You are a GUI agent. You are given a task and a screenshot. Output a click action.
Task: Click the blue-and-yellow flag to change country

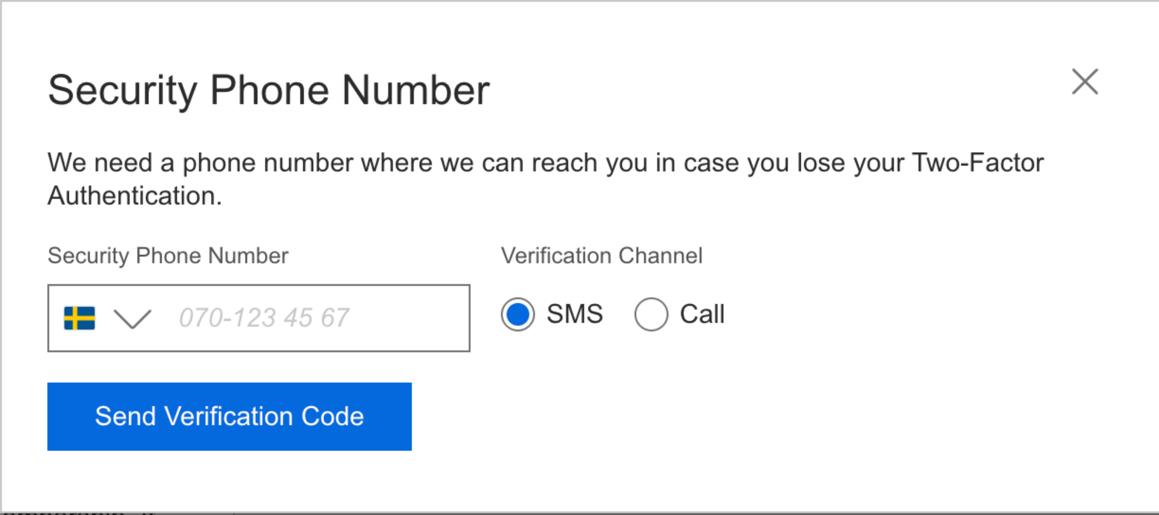80,318
